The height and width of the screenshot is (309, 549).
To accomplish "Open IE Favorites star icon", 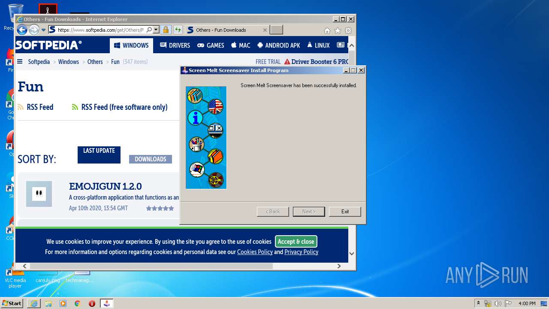I will [x=338, y=30].
